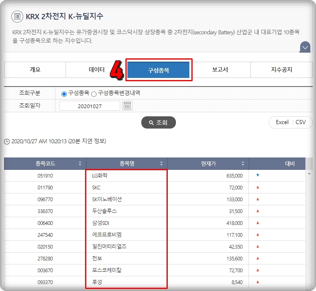Click the red up arrow in SKC row

pos(257,187)
